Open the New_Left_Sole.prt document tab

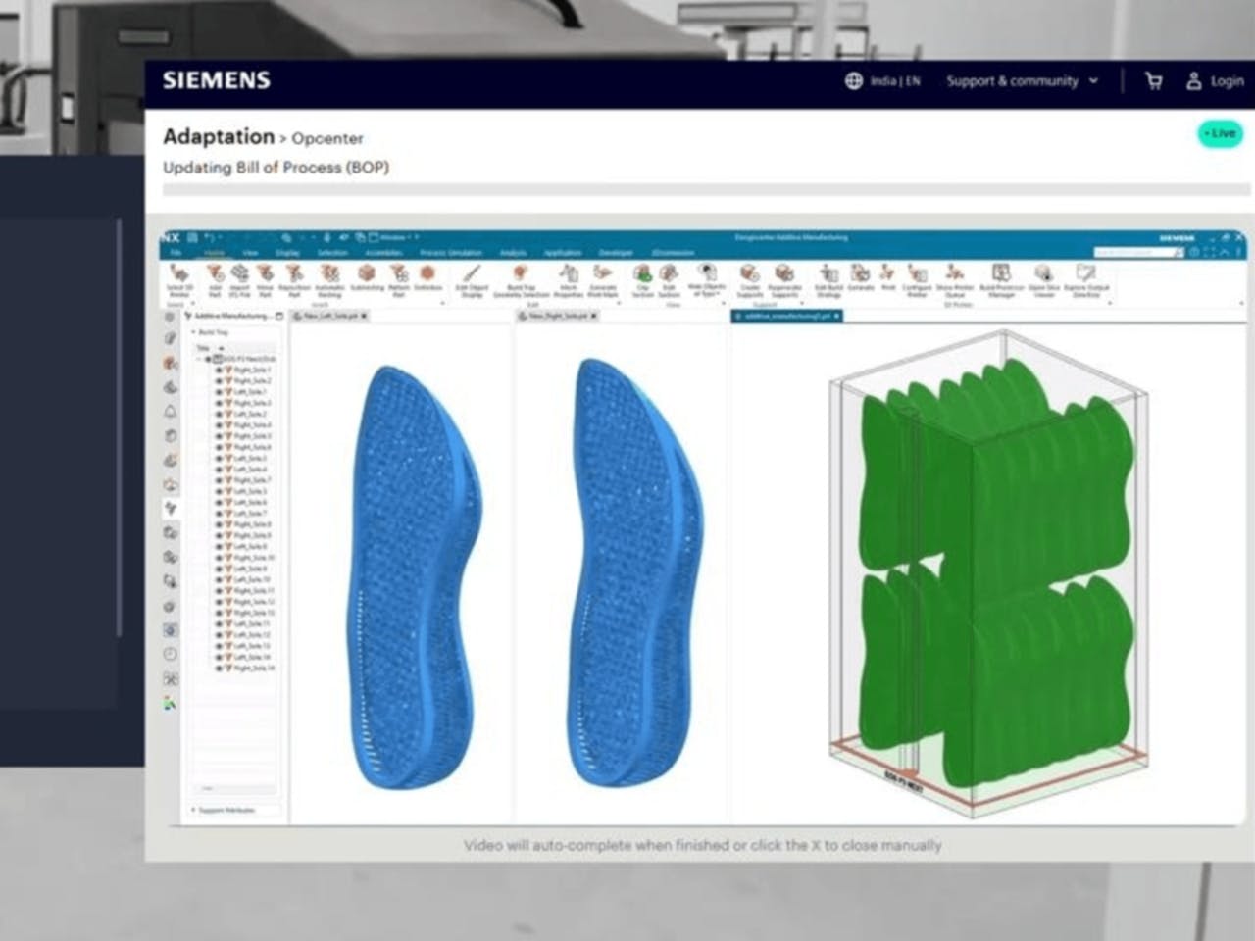point(328,317)
